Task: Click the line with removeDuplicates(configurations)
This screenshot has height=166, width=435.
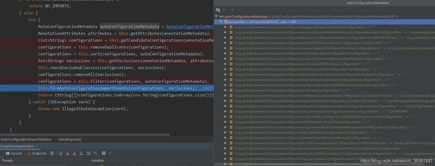Action: point(103,47)
